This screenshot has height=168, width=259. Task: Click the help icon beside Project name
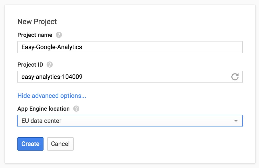point(59,35)
